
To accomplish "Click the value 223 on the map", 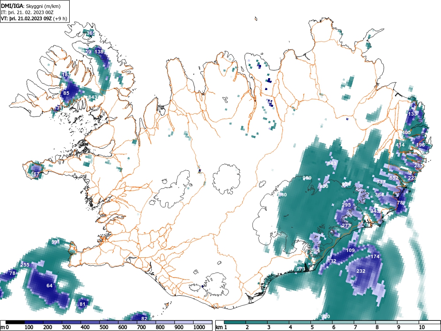I will [x=412, y=178].
